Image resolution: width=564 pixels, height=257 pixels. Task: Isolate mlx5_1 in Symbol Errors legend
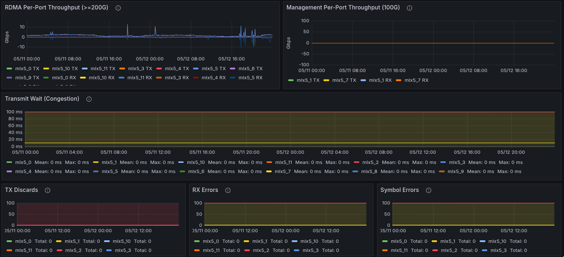(447, 241)
